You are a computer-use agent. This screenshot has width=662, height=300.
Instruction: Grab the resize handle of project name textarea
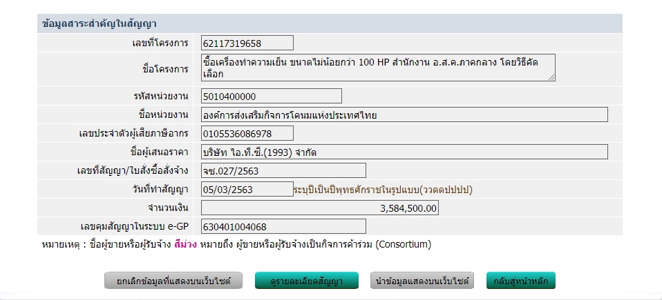coord(552,77)
